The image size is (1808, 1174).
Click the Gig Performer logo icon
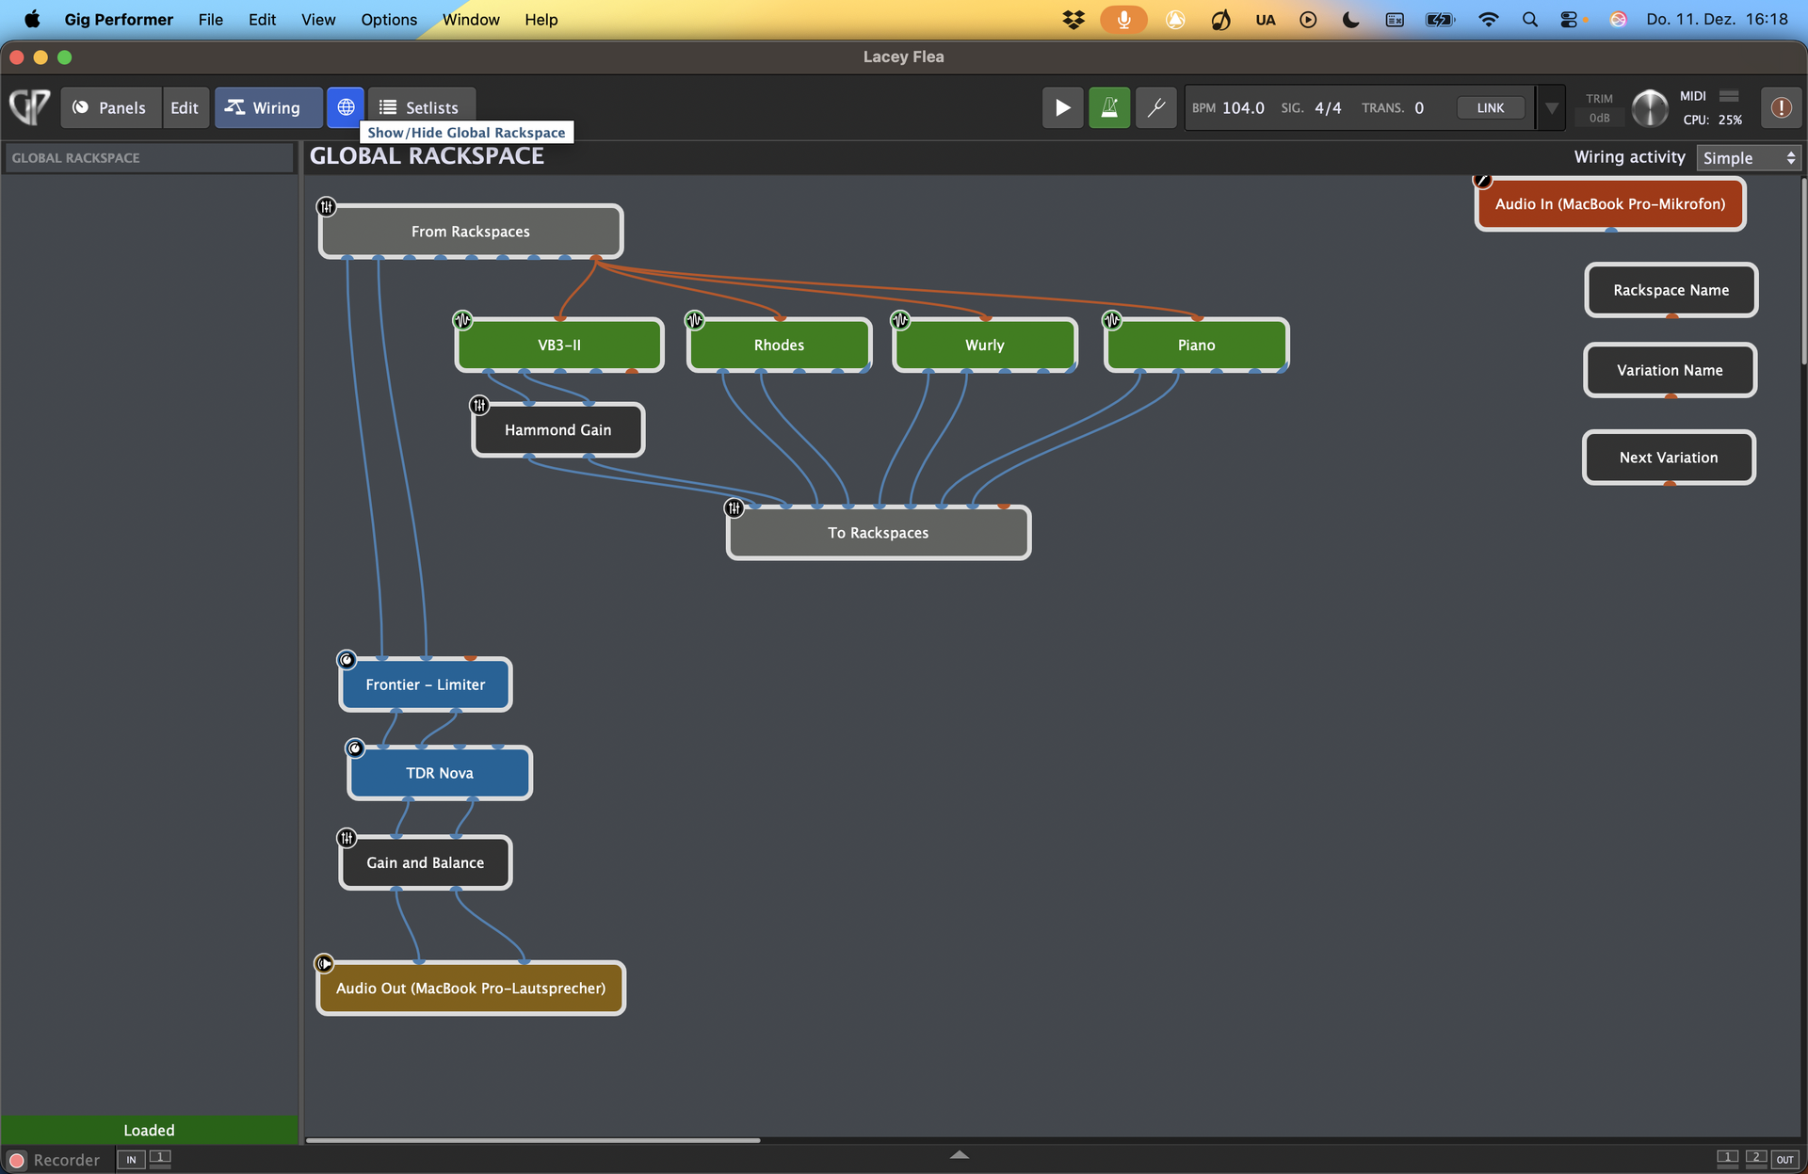pos(30,107)
